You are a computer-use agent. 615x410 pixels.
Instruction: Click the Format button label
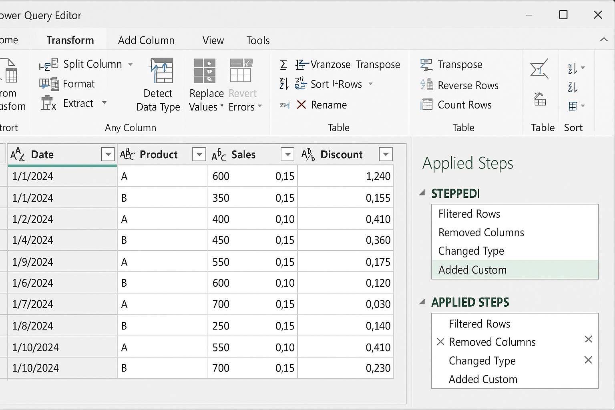79,84
